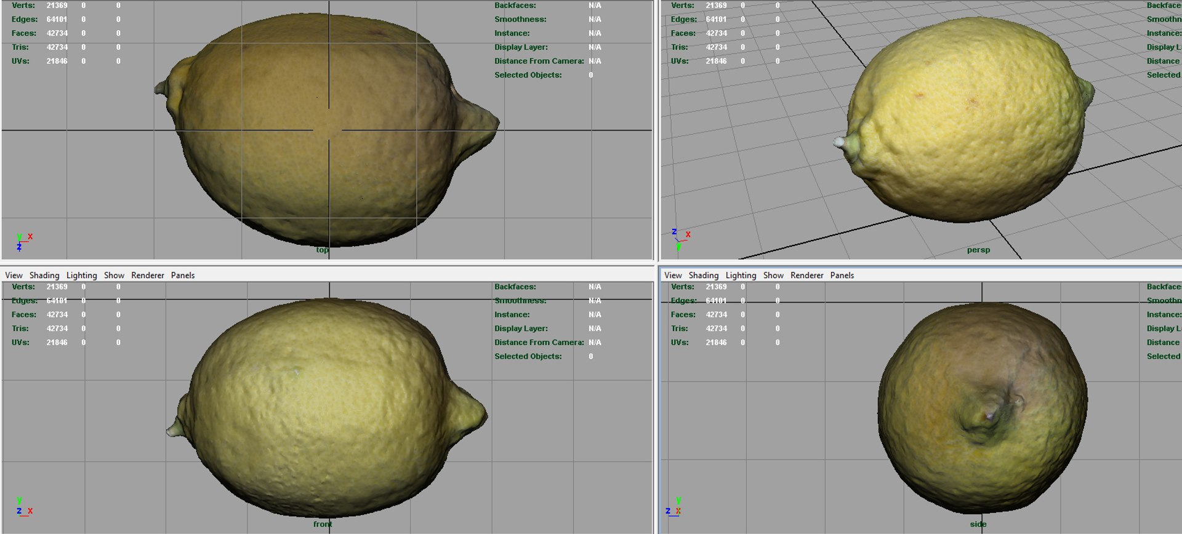This screenshot has height=534, width=1182.
Task: Select the lemon model in the side view
Action: tap(982, 407)
